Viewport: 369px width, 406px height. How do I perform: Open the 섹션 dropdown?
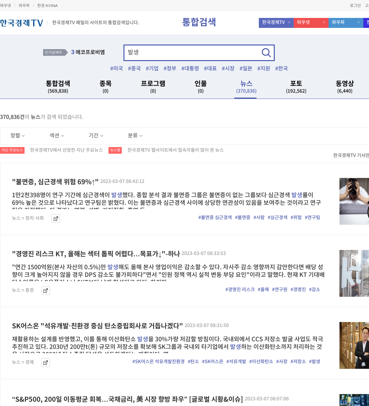tap(57, 135)
